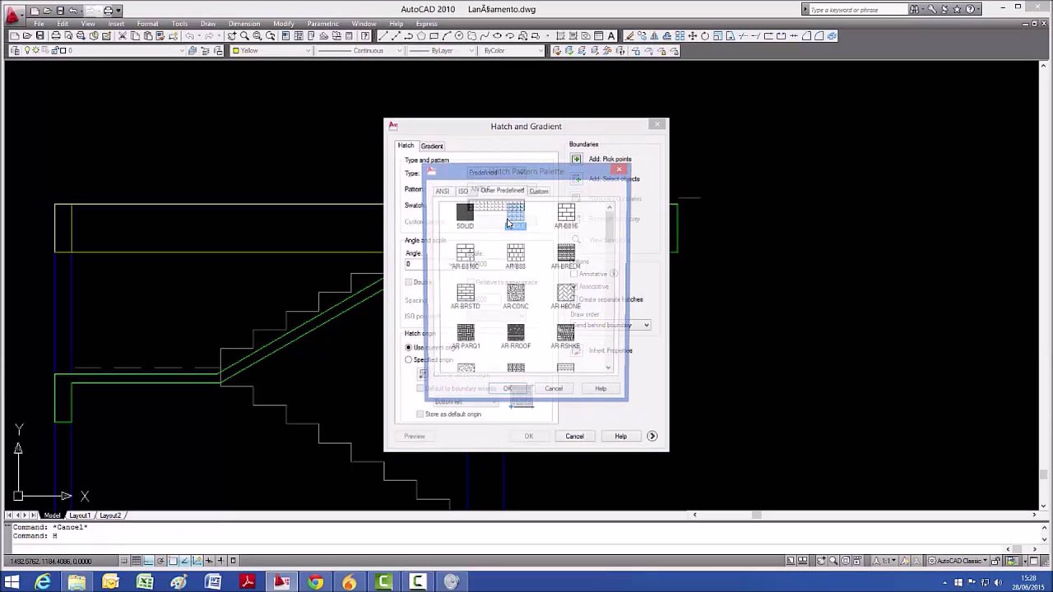Toggle Ortho Mode in status bar

coord(149,561)
